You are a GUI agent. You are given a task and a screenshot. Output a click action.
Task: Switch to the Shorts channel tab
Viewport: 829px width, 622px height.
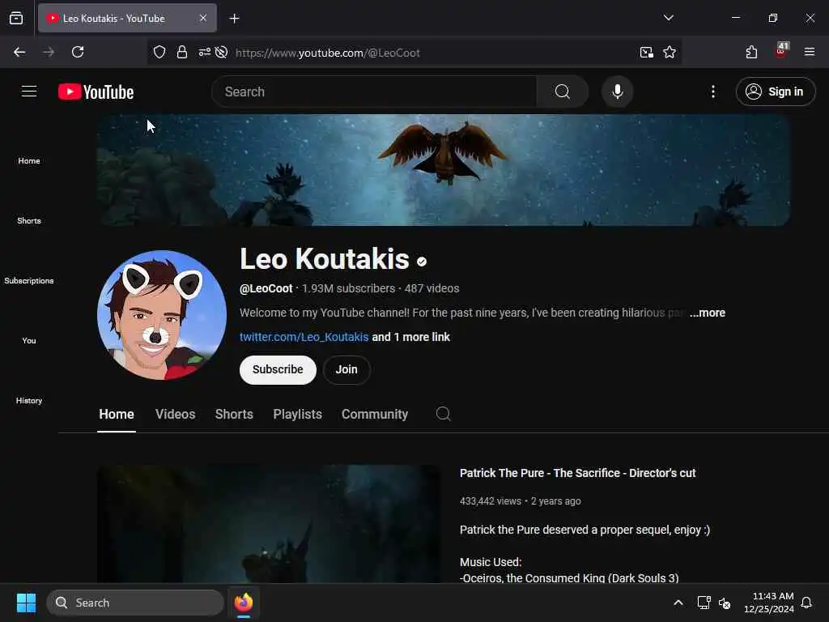pyautogui.click(x=234, y=414)
